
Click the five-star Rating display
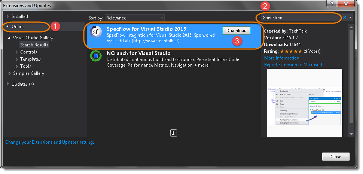[291, 51]
